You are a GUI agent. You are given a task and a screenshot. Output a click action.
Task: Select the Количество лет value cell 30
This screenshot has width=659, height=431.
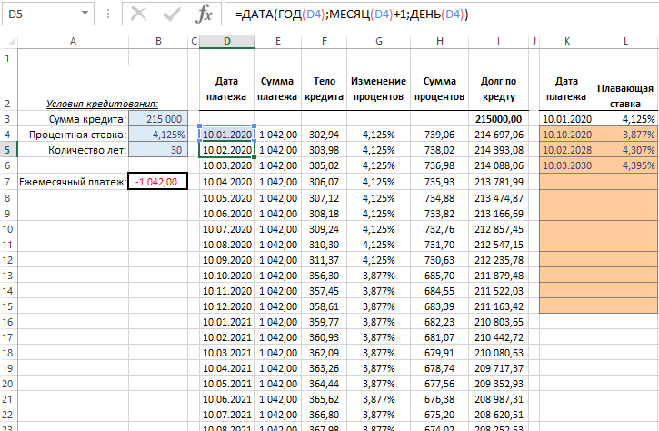click(159, 150)
